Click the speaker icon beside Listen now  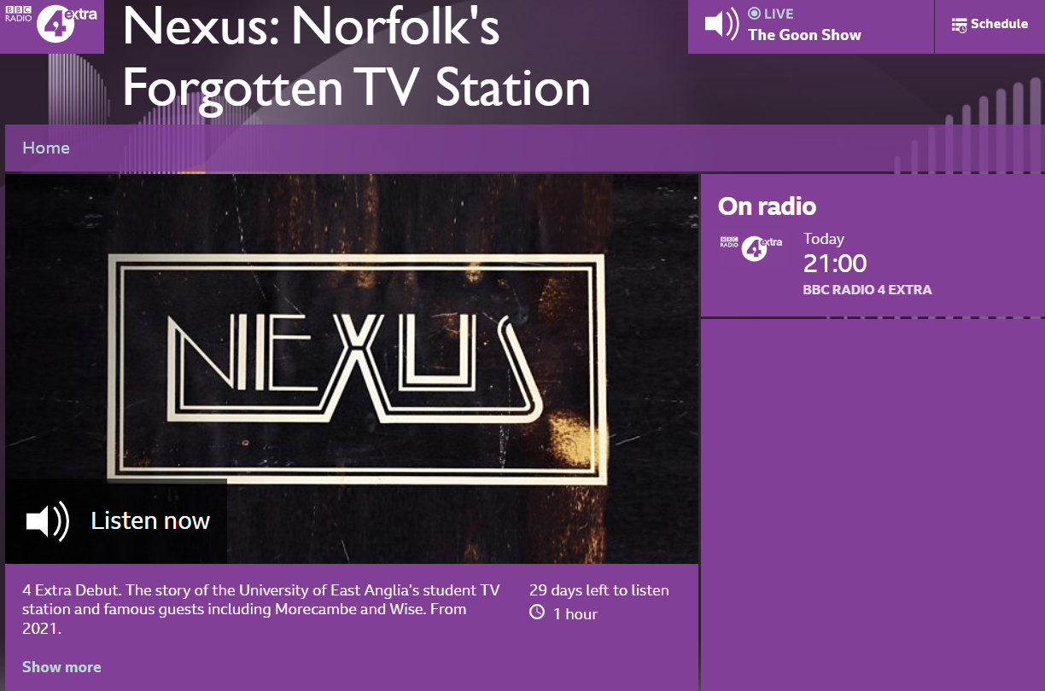[x=48, y=520]
